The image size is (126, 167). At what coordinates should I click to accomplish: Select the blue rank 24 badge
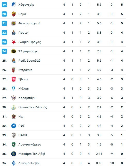coord(4,51)
